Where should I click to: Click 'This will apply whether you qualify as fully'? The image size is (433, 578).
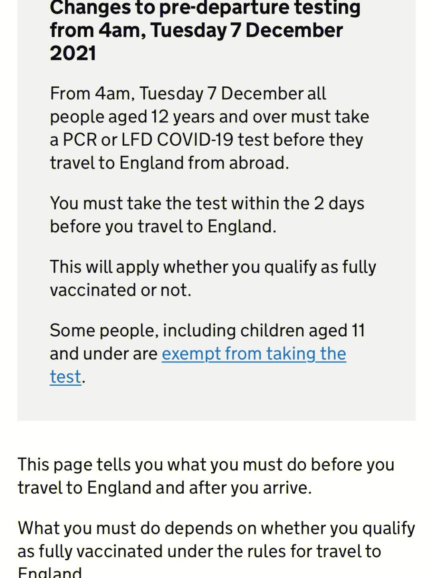213,267
